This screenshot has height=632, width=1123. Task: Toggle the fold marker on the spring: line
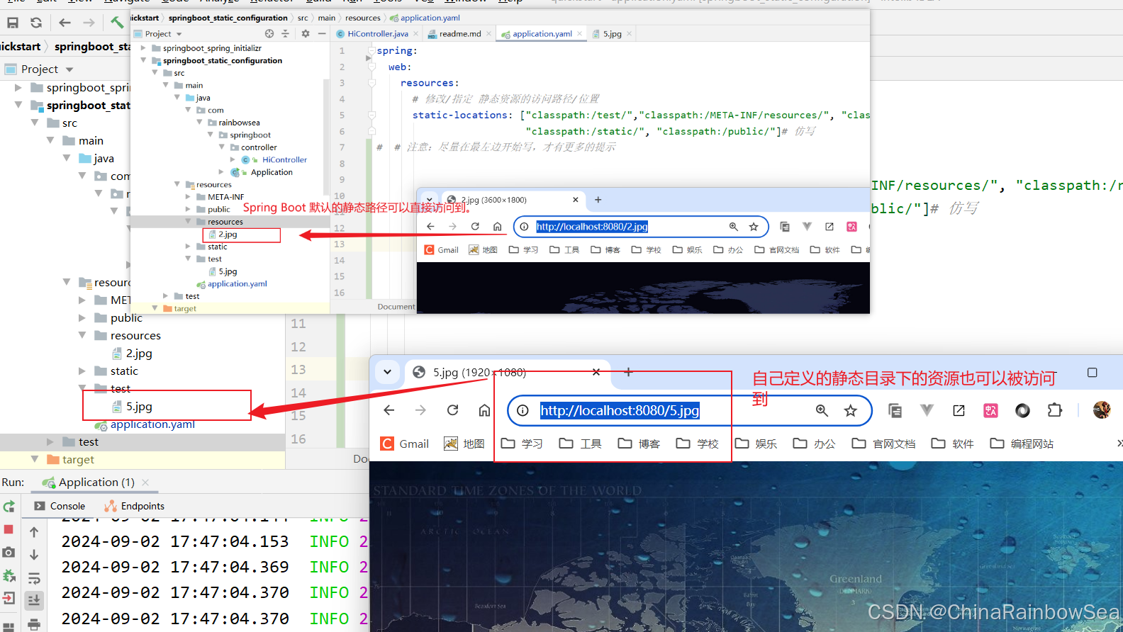pos(371,51)
